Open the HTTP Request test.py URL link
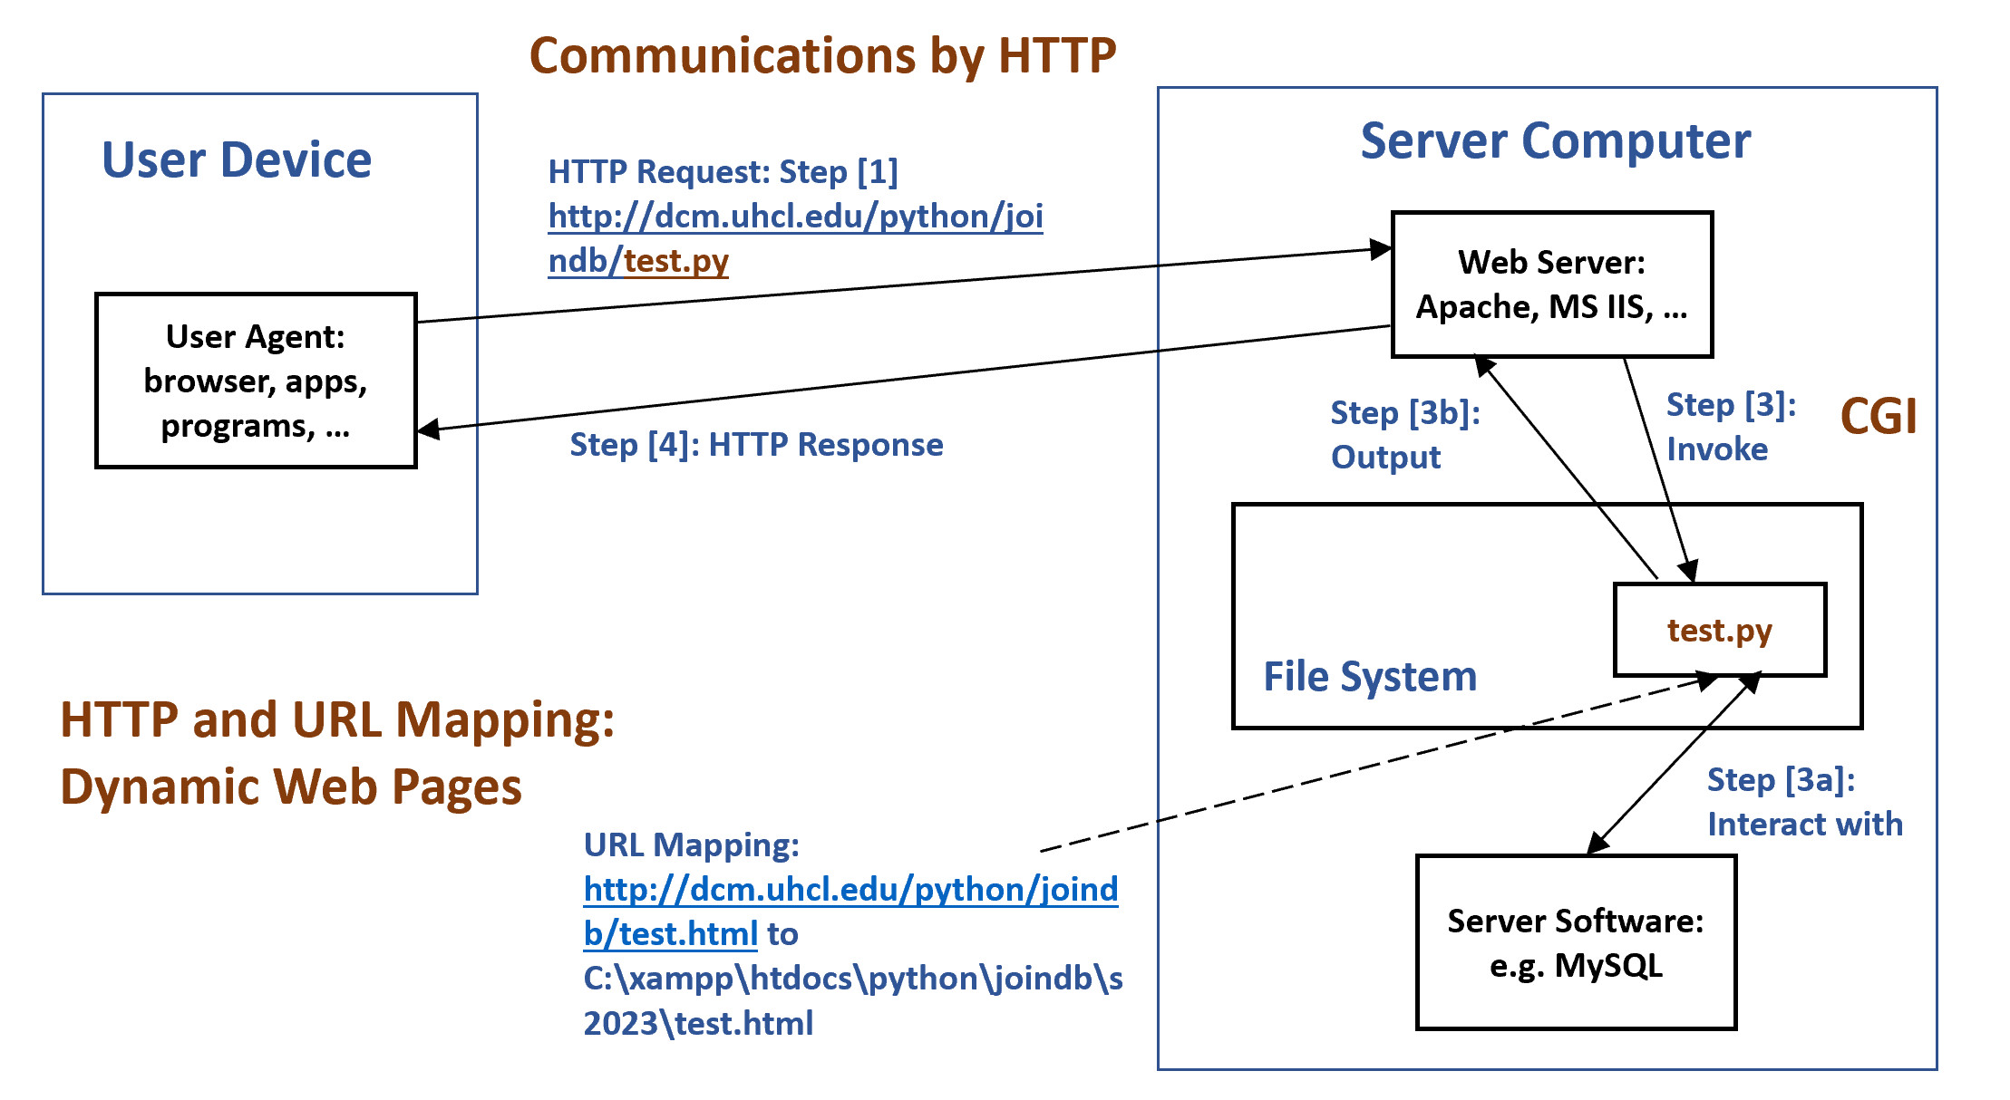This screenshot has height=1100, width=2010. [795, 217]
